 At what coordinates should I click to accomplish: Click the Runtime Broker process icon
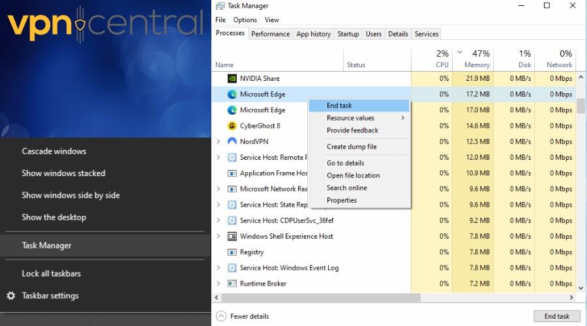[x=232, y=284]
